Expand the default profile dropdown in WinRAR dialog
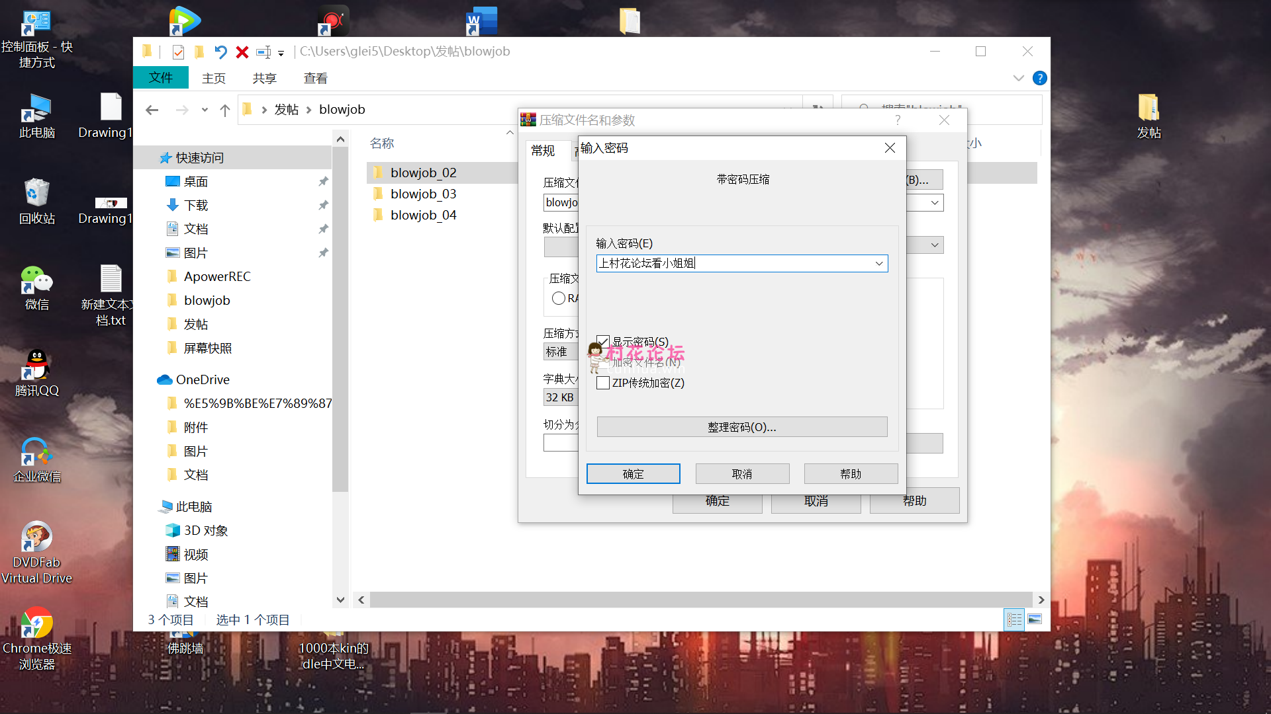This screenshot has height=714, width=1271. pos(934,245)
